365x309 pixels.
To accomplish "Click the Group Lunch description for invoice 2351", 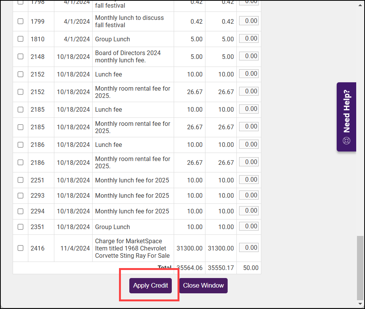I will (x=112, y=227).
